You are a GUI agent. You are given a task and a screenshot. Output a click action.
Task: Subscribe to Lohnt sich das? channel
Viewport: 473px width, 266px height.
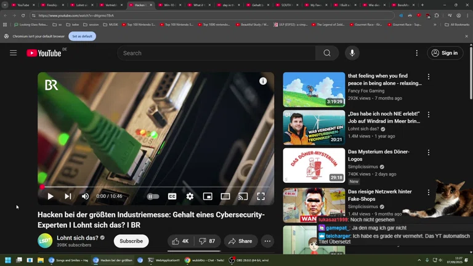point(131,241)
